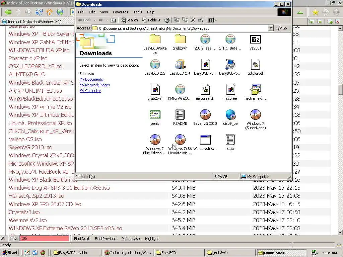Click Find Previous in find bar

(x=106, y=239)
